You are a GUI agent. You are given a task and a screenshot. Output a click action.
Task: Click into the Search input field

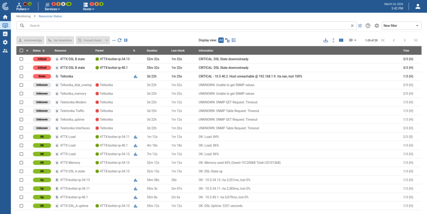click(188, 26)
